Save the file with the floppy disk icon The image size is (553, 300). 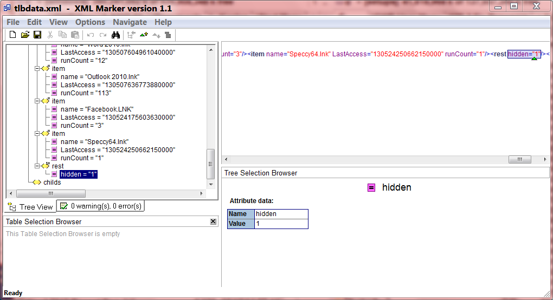coord(37,35)
